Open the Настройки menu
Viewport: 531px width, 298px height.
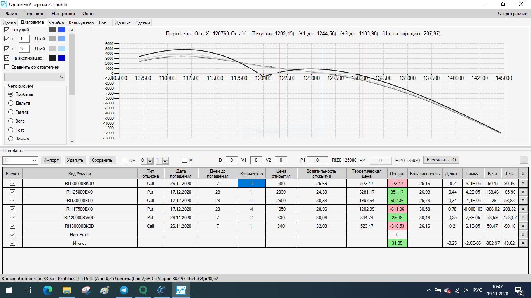click(x=63, y=14)
